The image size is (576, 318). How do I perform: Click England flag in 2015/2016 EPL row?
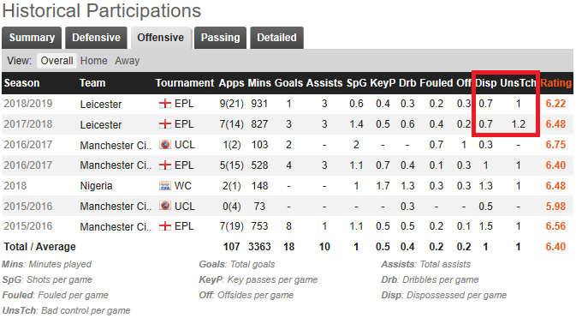165,226
